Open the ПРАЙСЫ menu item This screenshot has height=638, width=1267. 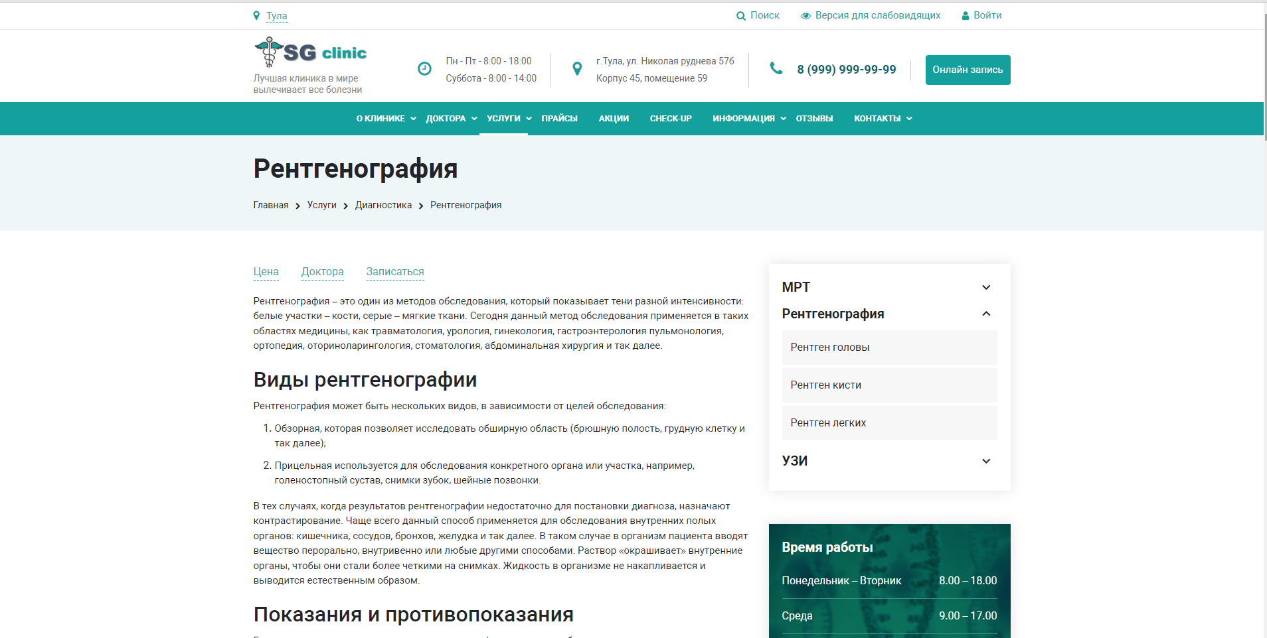coord(559,119)
